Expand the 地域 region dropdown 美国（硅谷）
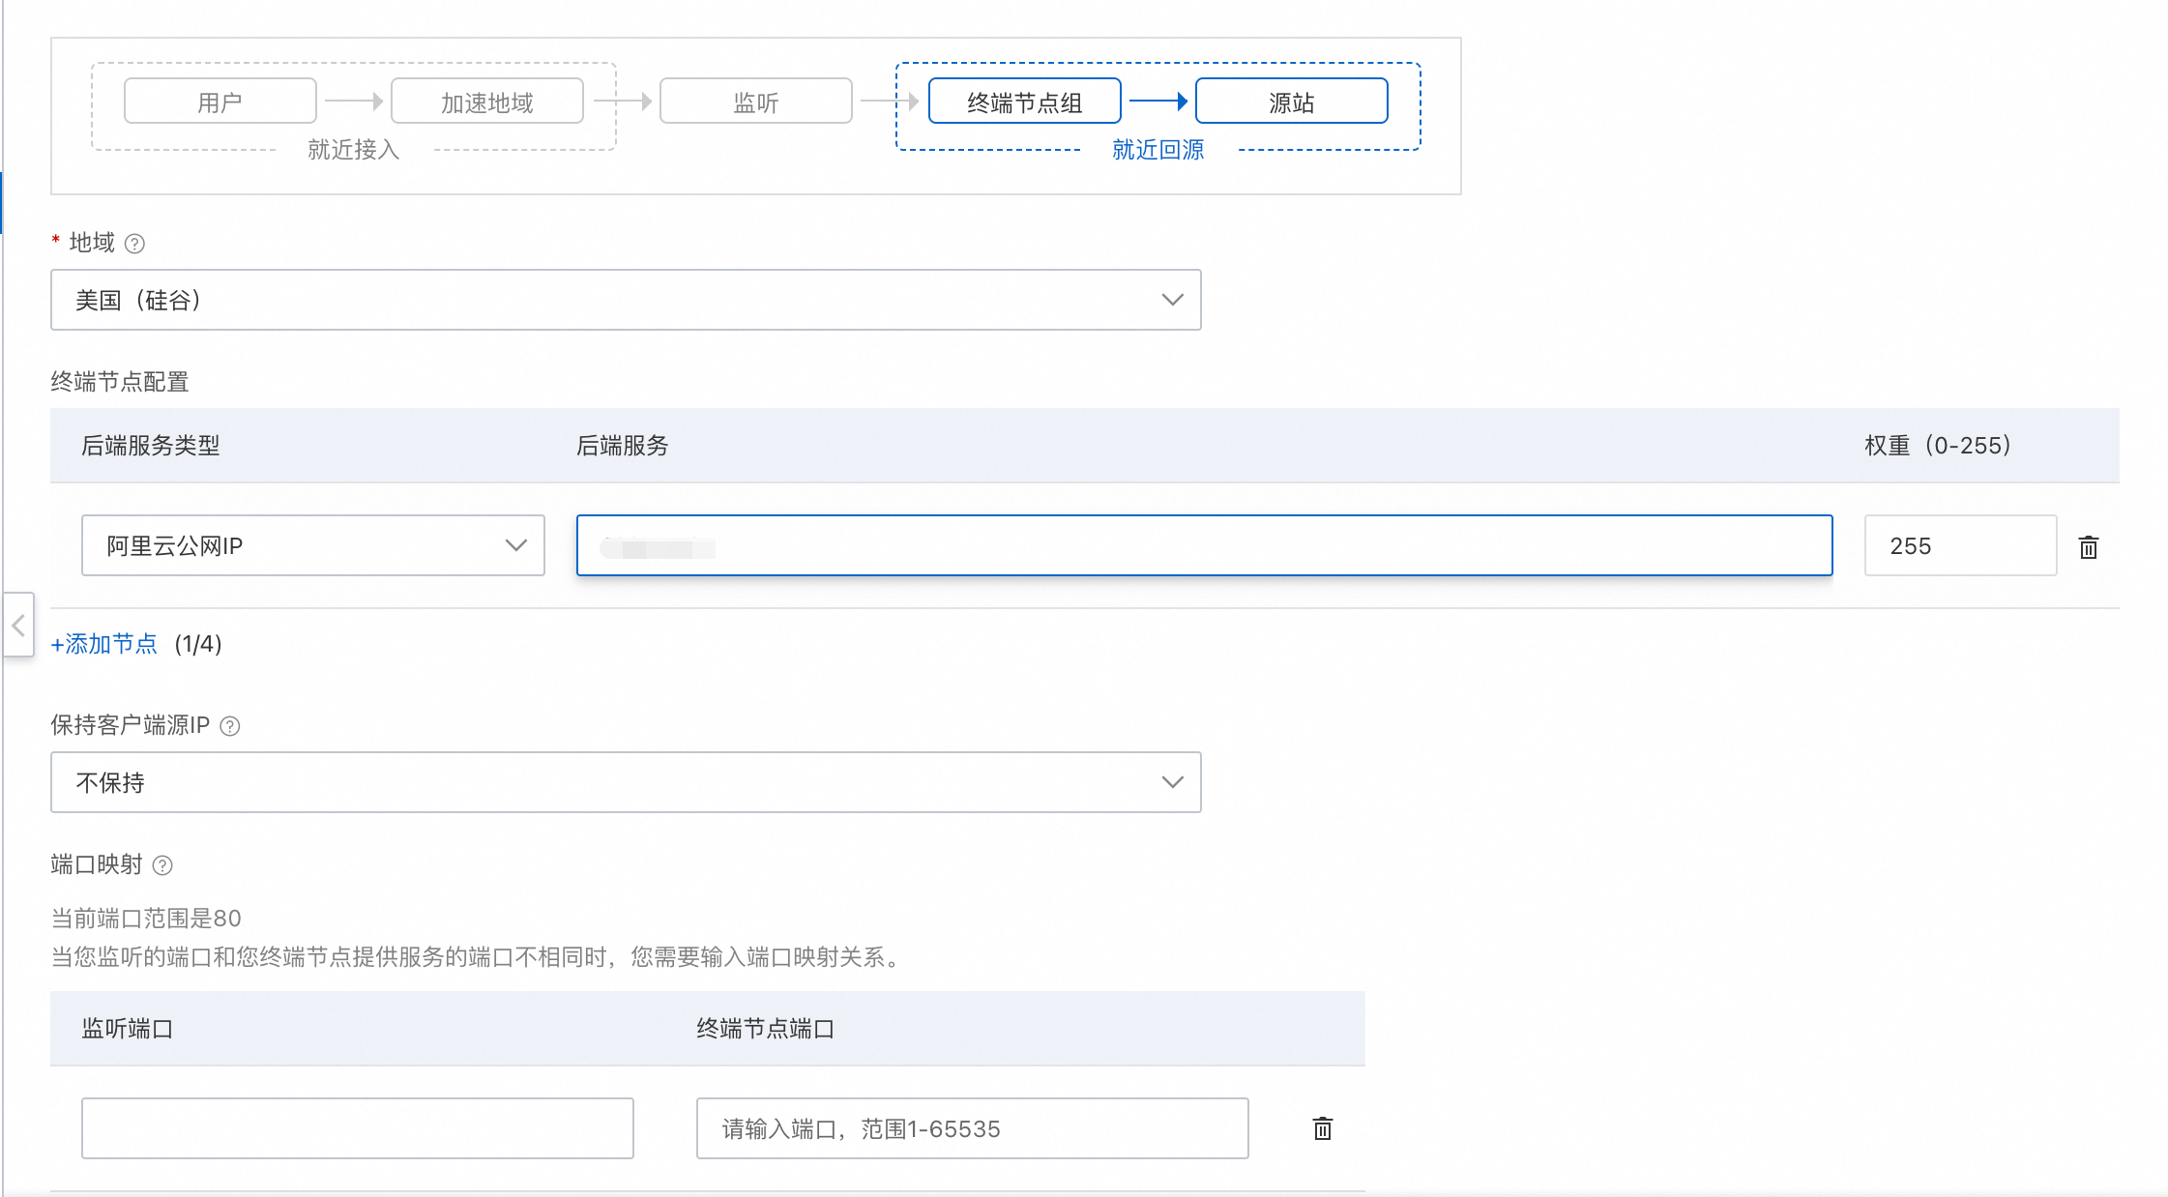This screenshot has width=2168, height=1197. pos(626,300)
